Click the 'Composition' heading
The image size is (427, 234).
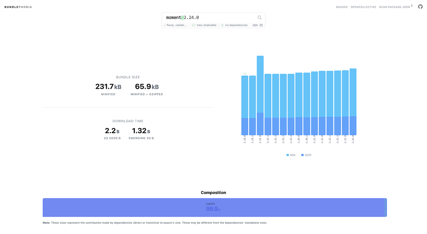pyautogui.click(x=213, y=193)
